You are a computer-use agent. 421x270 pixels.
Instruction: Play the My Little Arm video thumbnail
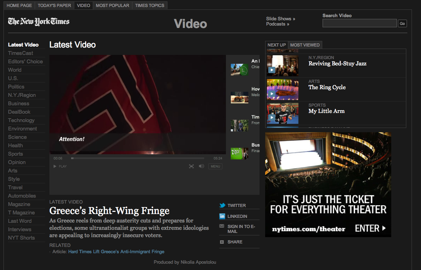coord(283,113)
